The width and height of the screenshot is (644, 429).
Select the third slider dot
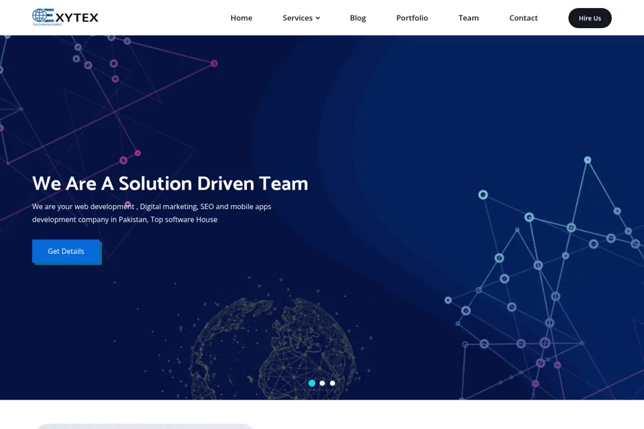pyautogui.click(x=332, y=383)
